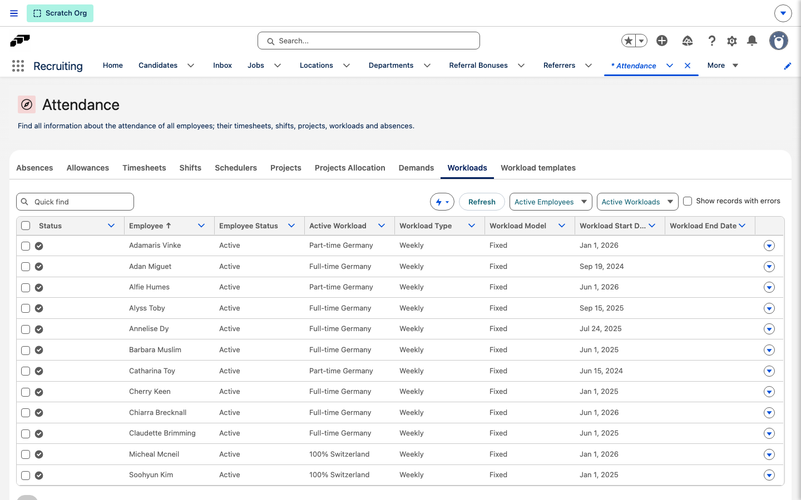Open row actions for Chiarra Brecknall
Image resolution: width=801 pixels, height=500 pixels.
769,412
